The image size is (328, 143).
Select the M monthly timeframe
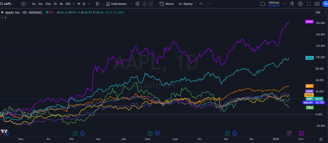pos(84,4)
